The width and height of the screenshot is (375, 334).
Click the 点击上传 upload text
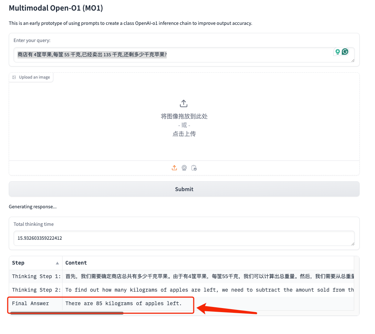pyautogui.click(x=184, y=134)
